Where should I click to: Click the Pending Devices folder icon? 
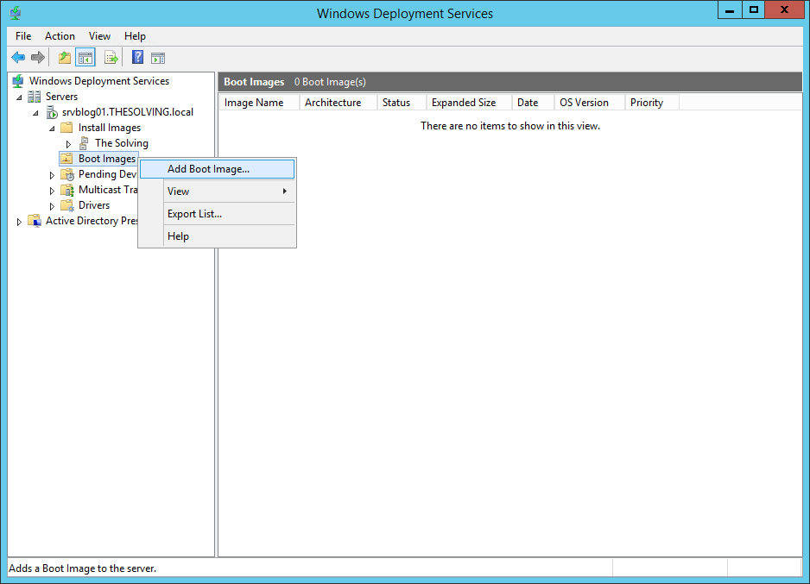pos(67,174)
